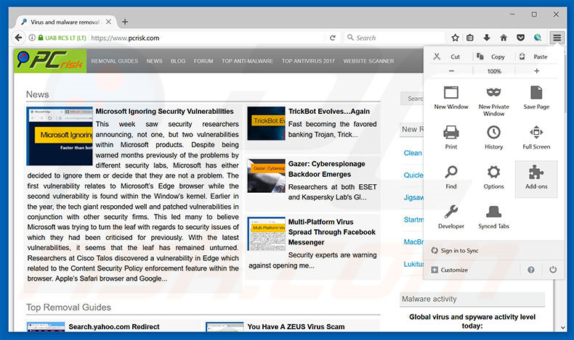
Task: Open You Have A ZEUS Virus Scam
Action: [x=296, y=326]
